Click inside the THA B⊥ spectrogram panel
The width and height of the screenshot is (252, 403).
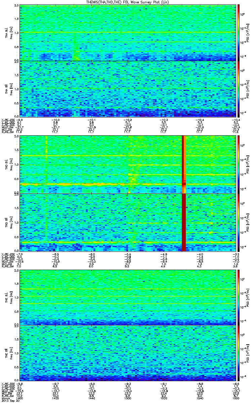click(x=128, y=33)
